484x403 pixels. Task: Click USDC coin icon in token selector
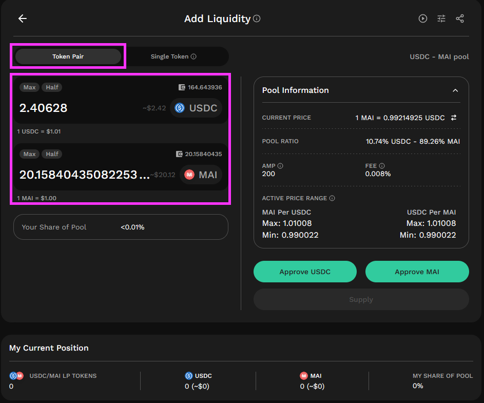click(x=180, y=108)
